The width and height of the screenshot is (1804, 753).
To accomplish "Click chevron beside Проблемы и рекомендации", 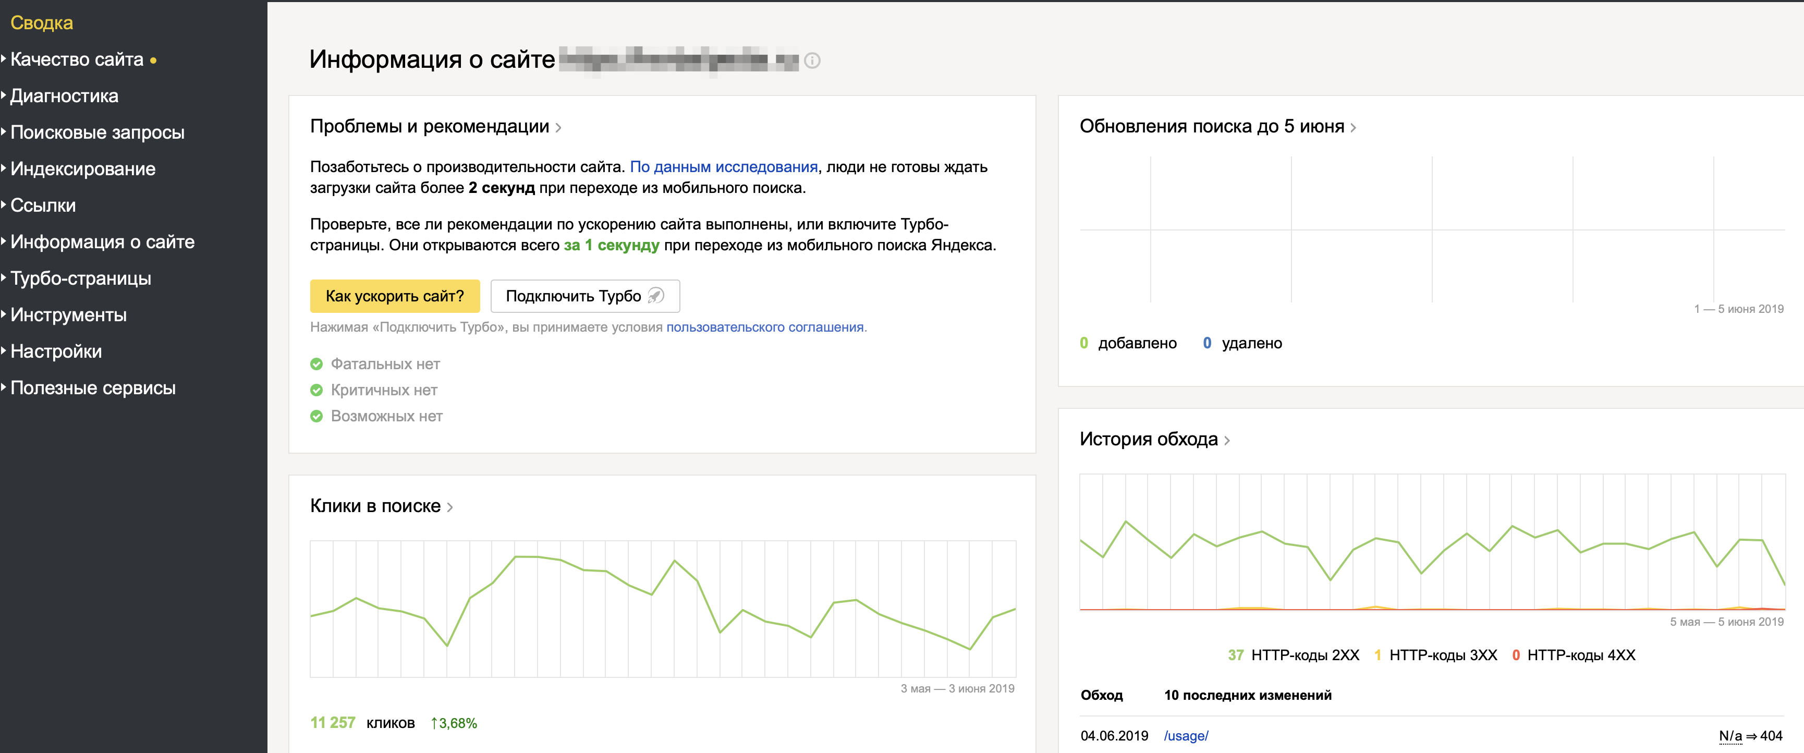I will click(x=558, y=127).
